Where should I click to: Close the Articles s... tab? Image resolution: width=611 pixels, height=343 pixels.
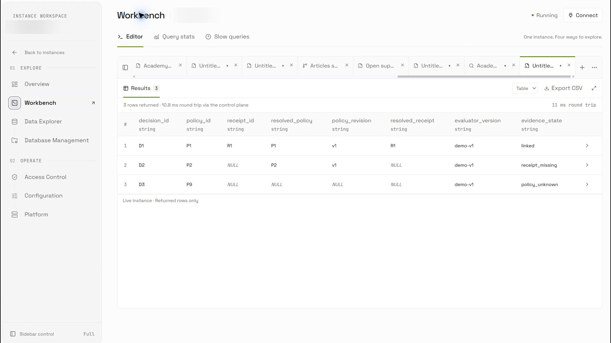click(347, 65)
